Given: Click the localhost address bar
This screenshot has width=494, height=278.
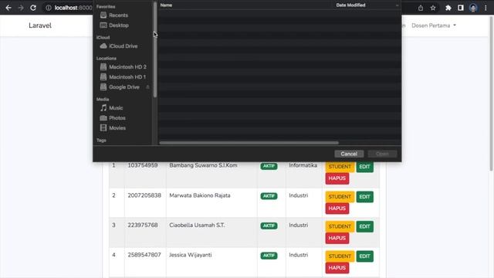Looking at the screenshot, I should 73,8.
